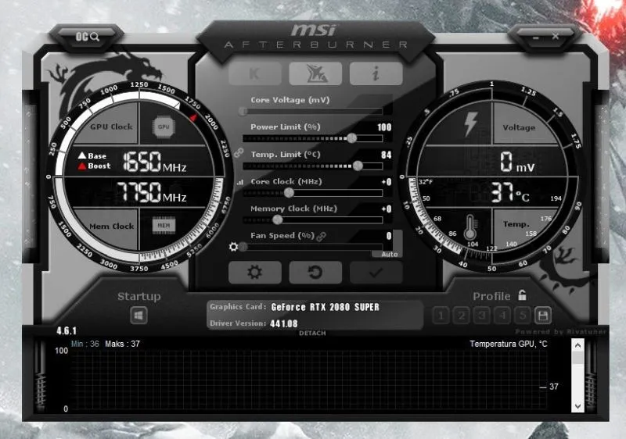626x439 pixels.
Task: Click the GPU chip icon in the clock gauge
Action: (x=164, y=127)
